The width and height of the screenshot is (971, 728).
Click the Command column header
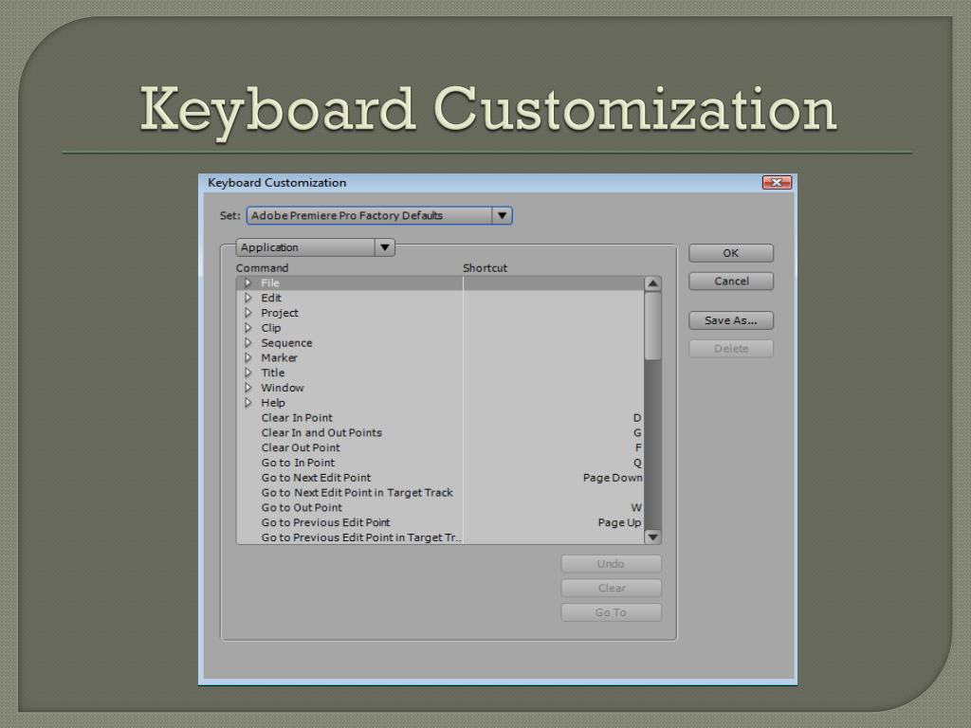click(262, 267)
